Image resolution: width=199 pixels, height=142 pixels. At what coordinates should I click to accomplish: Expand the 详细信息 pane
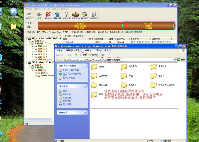click(85, 112)
